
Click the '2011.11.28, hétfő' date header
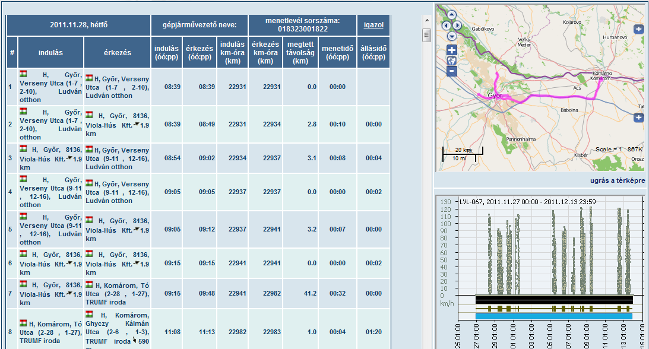click(78, 25)
